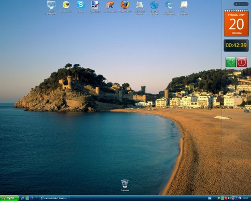Open the network places desktop icon

tap(169, 8)
